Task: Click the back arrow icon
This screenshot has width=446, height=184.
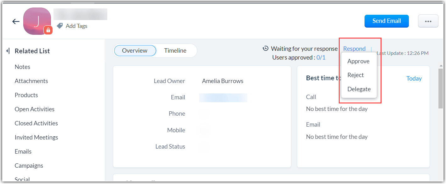Action: point(16,21)
